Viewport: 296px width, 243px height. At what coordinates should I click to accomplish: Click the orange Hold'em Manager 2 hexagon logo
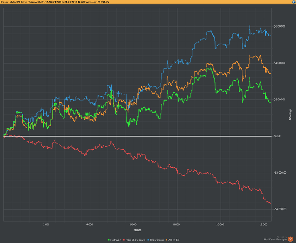pos(291,239)
